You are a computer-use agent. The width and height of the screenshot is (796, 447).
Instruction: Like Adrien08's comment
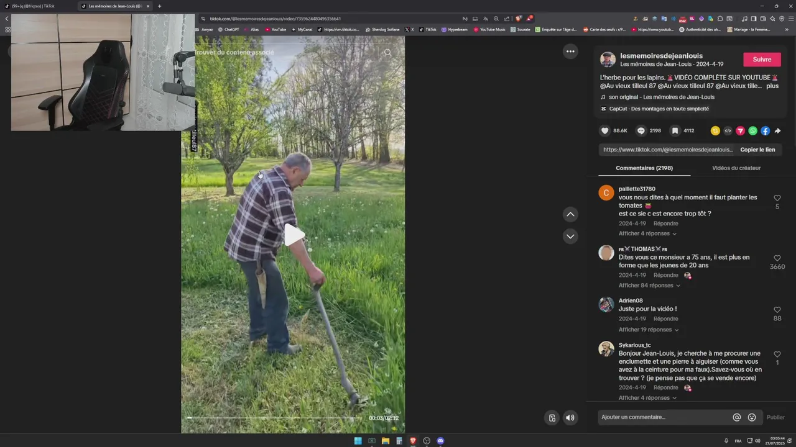(777, 309)
